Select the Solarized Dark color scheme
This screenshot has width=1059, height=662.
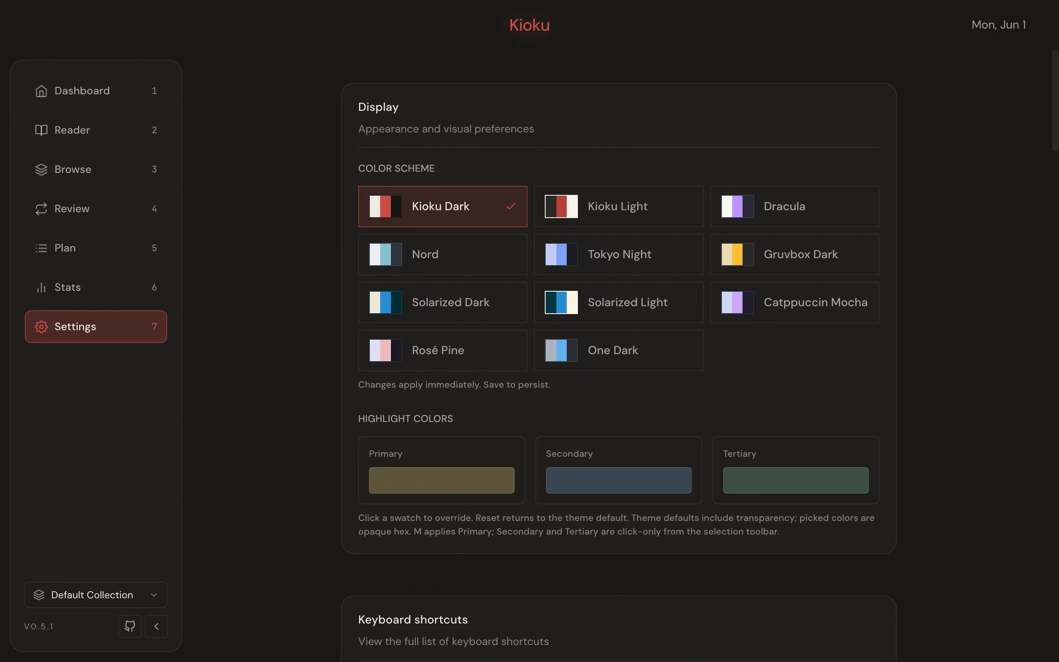point(442,302)
